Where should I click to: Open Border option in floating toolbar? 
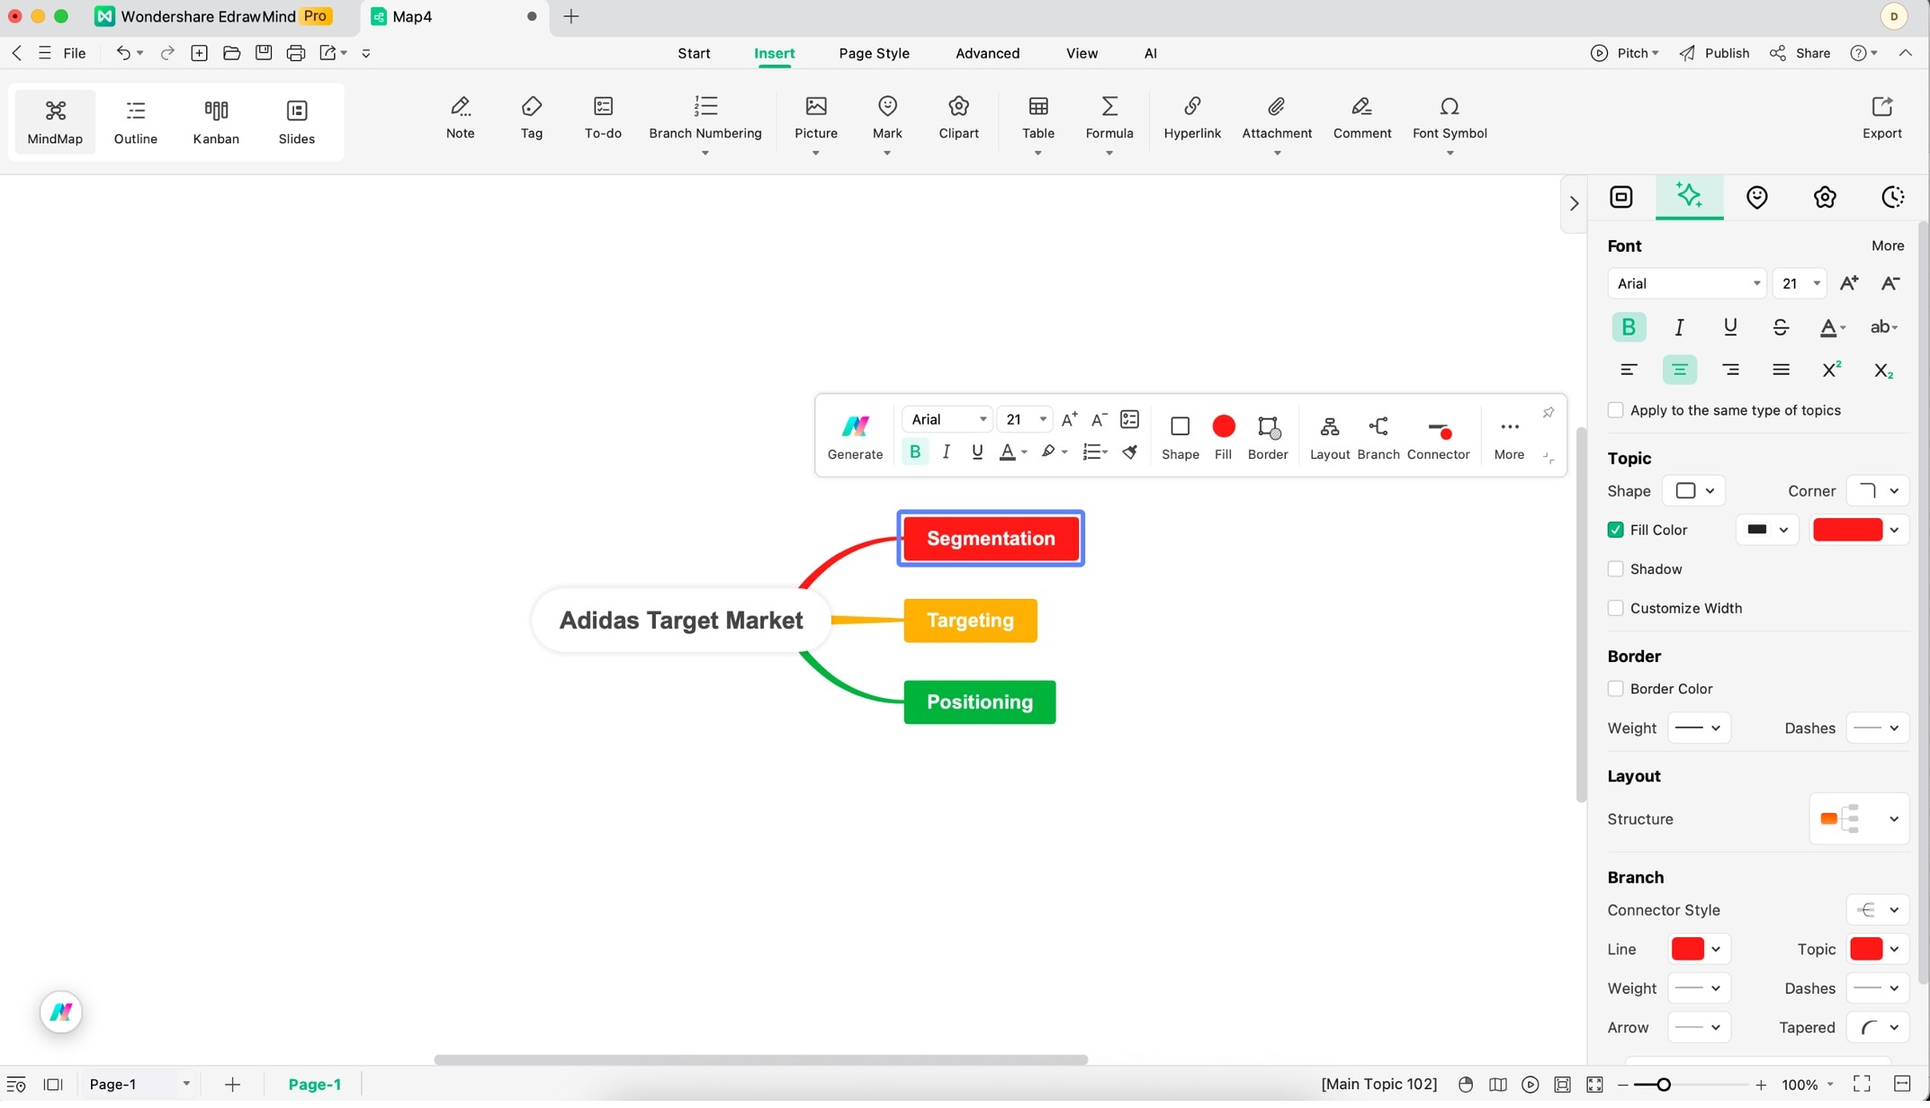click(1268, 437)
